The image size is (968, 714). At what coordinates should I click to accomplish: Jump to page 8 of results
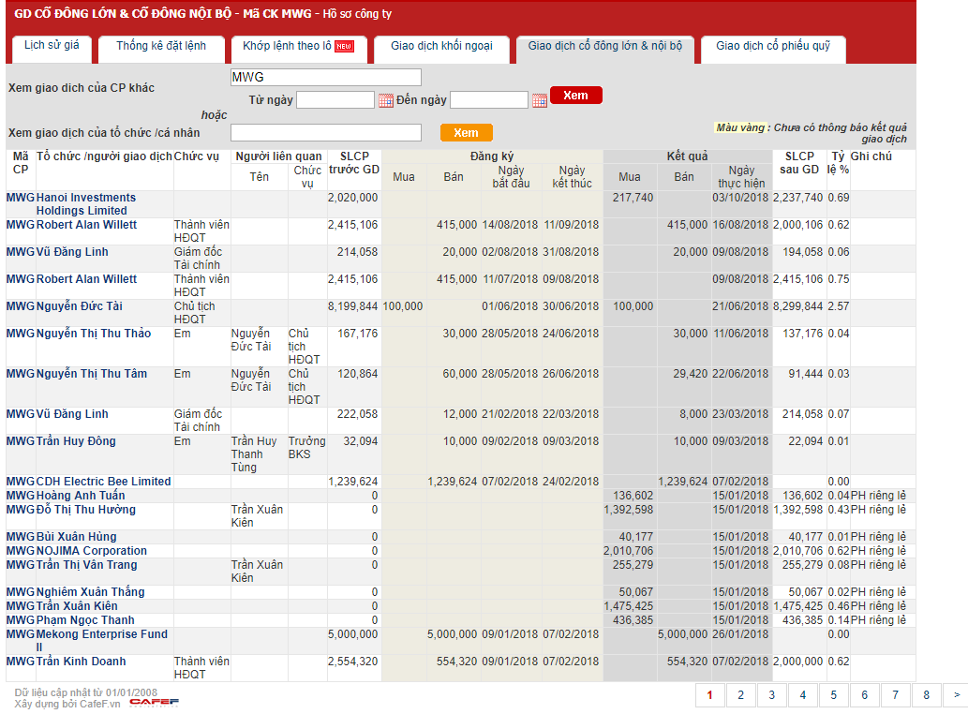click(x=926, y=695)
